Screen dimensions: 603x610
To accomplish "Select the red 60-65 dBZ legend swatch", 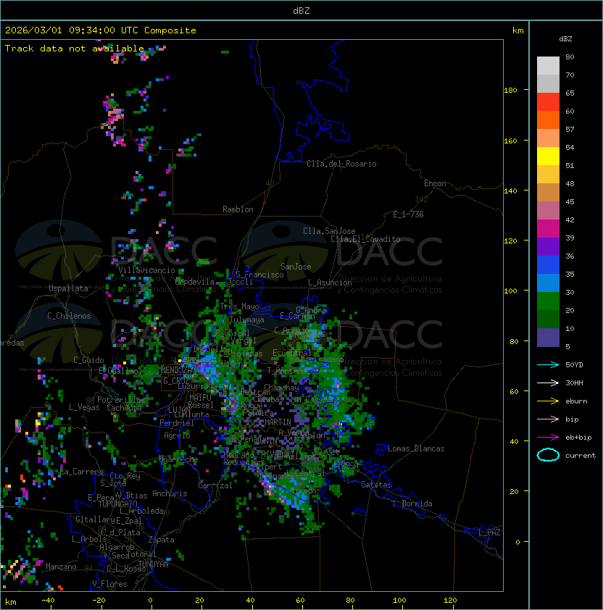I will pyautogui.click(x=548, y=102).
